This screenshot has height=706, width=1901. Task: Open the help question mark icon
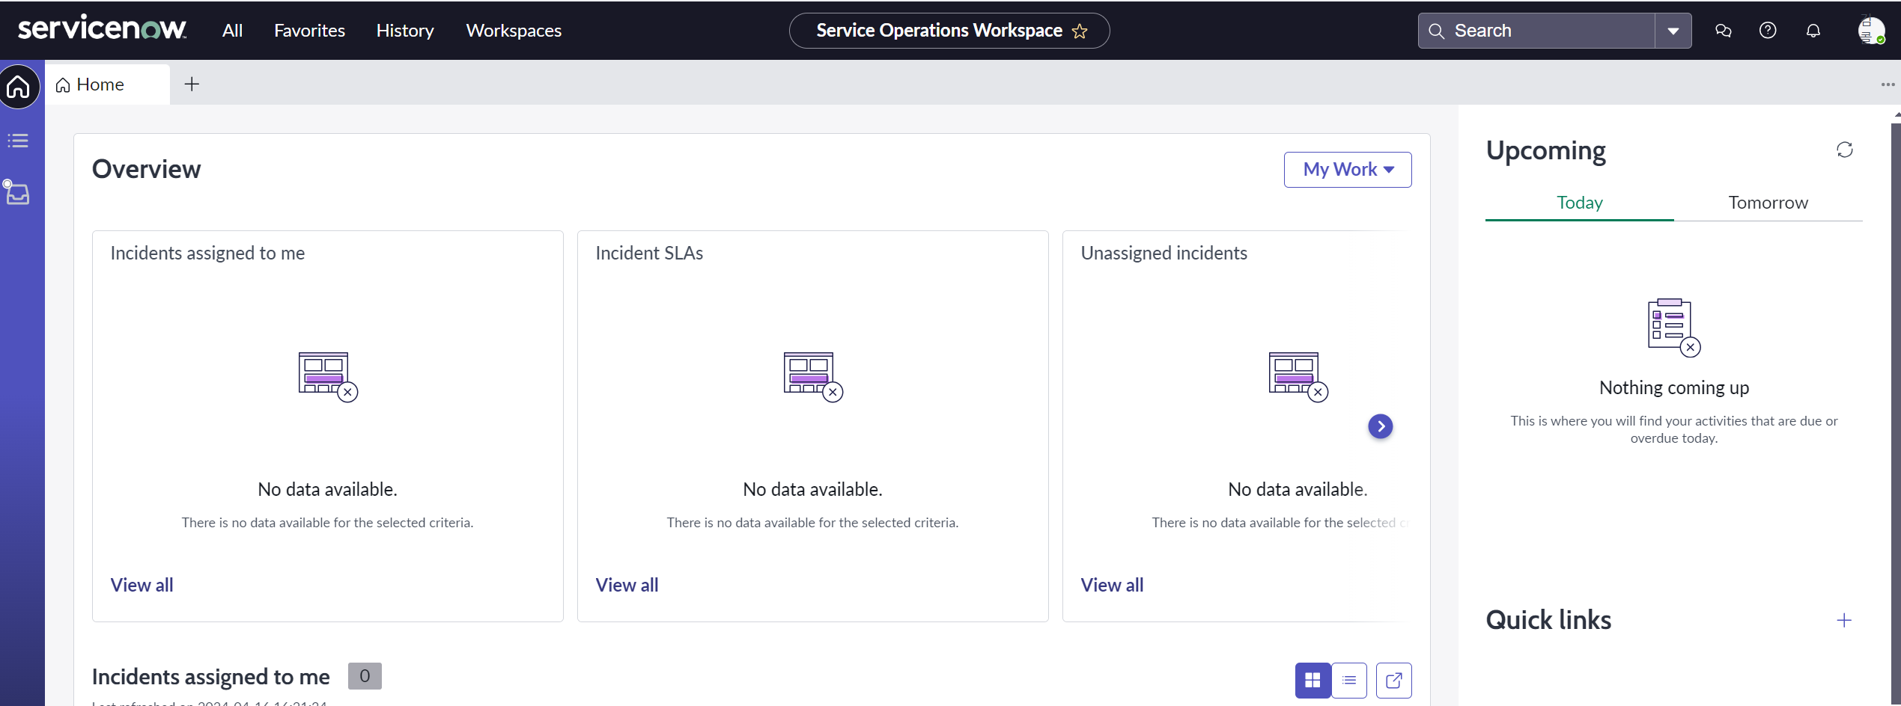(x=1768, y=30)
